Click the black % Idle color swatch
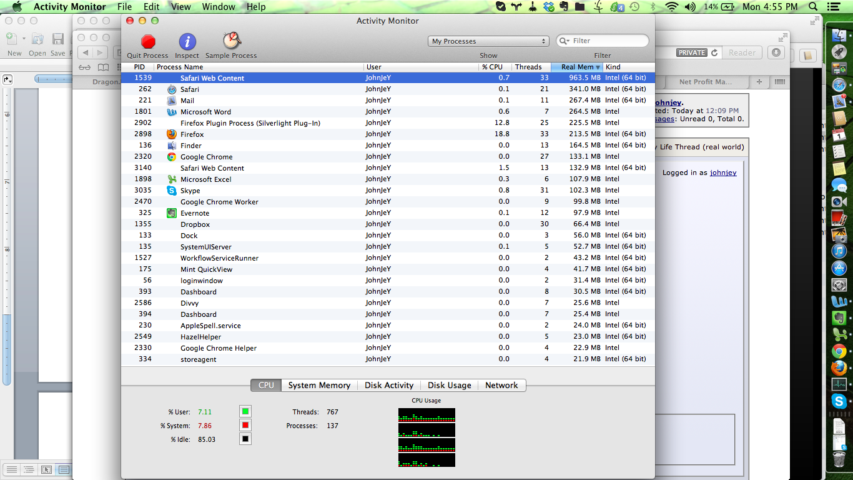This screenshot has height=480, width=853. (x=245, y=439)
